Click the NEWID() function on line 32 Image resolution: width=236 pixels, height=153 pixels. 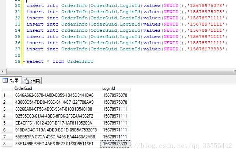173,18
